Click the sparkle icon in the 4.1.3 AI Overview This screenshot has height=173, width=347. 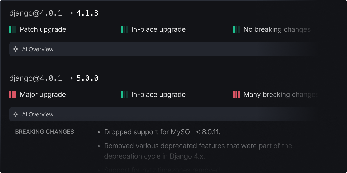tap(16, 49)
